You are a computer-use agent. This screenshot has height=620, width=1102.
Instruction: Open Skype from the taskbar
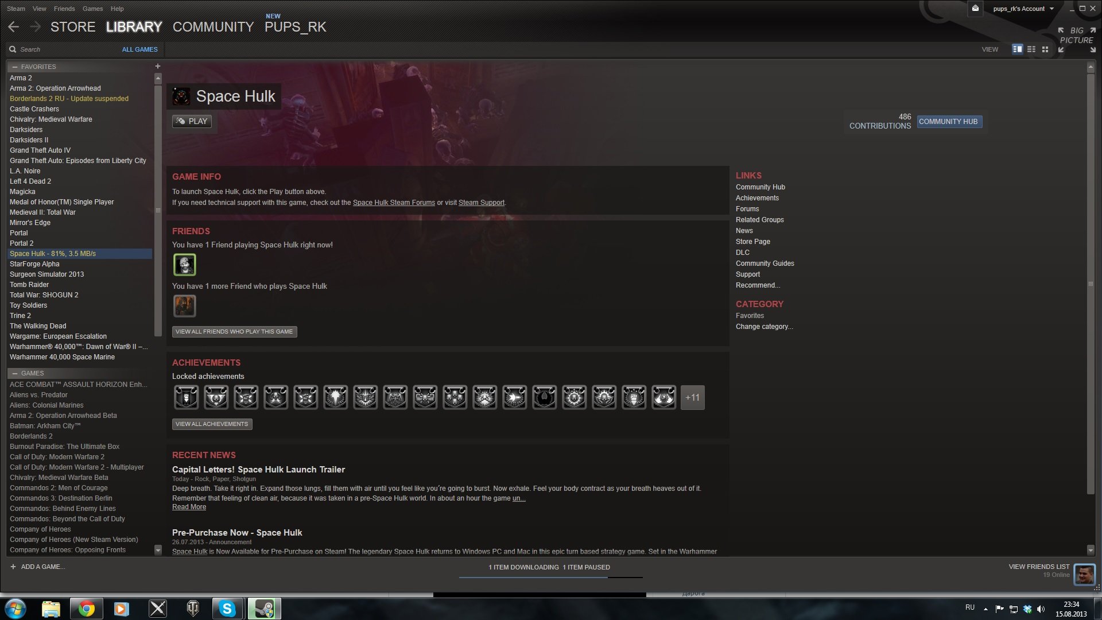pos(227,609)
